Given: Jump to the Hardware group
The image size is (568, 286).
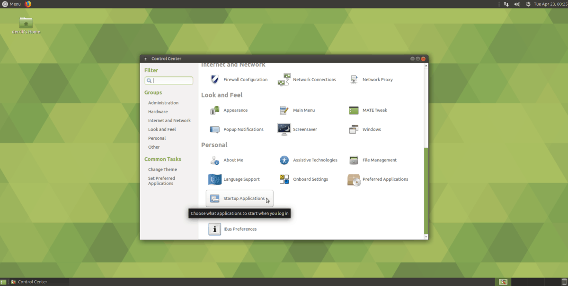Looking at the screenshot, I should (158, 112).
